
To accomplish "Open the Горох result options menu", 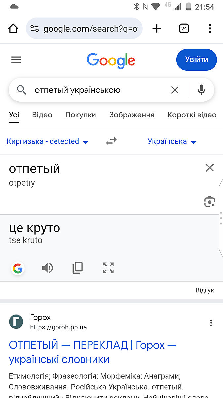I will [211, 323].
